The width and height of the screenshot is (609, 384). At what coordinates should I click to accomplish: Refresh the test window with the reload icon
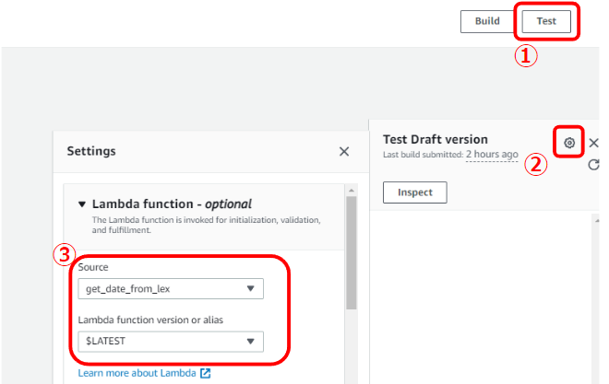593,165
